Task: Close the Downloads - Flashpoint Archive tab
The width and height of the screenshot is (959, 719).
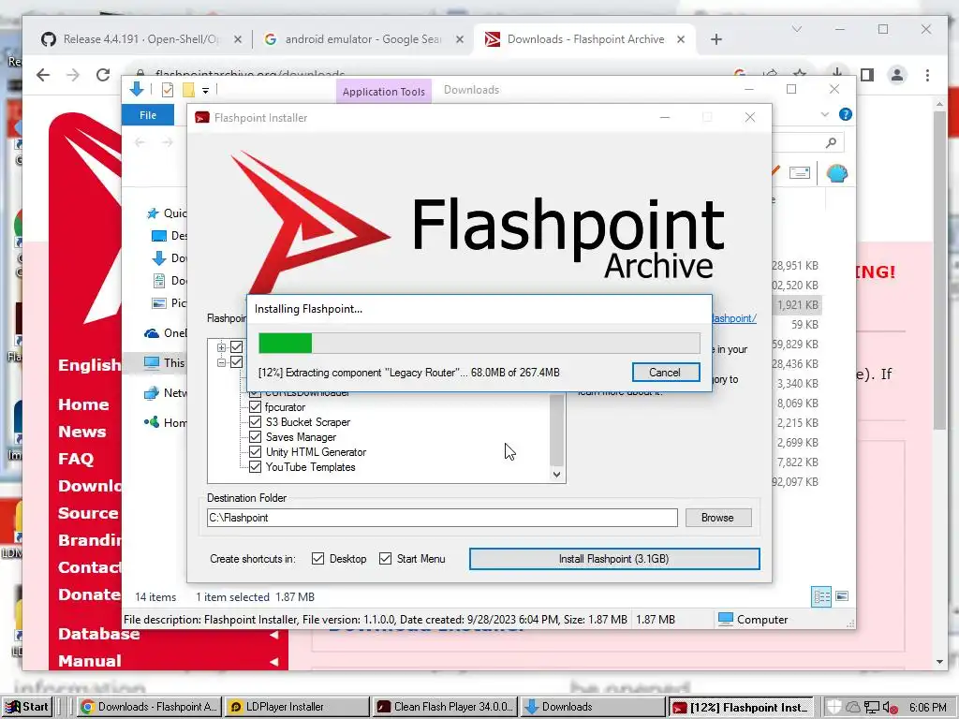Action: click(x=681, y=39)
